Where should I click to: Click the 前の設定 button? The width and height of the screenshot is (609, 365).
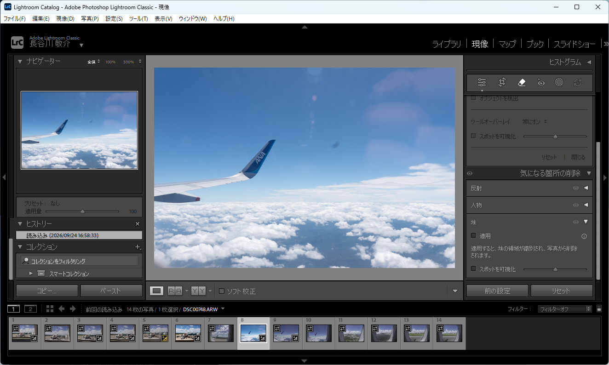click(x=497, y=291)
